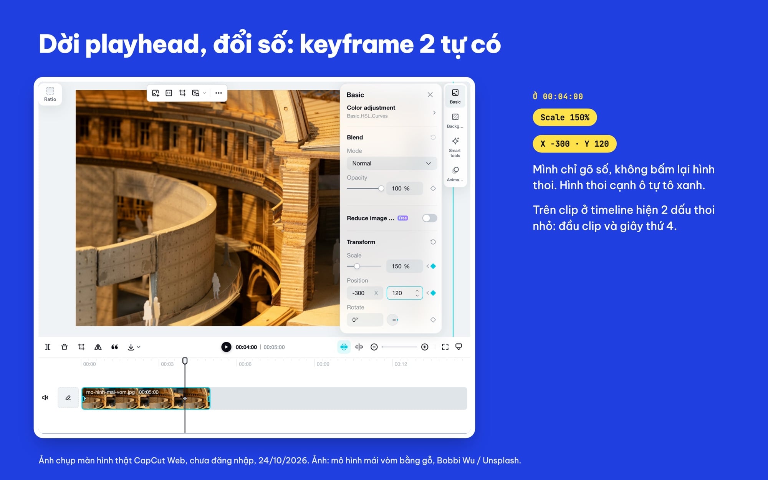Toggle the Position keyframe diamond

tap(433, 293)
